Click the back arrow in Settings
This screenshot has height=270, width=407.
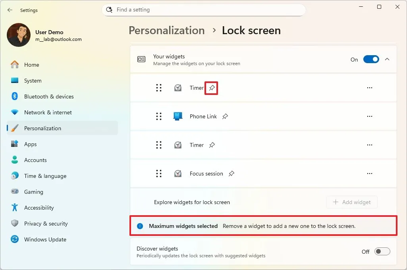tap(10, 10)
